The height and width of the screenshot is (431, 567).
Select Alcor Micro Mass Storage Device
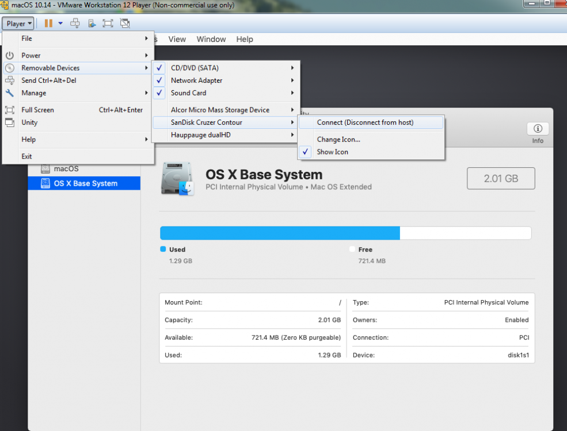click(x=226, y=110)
